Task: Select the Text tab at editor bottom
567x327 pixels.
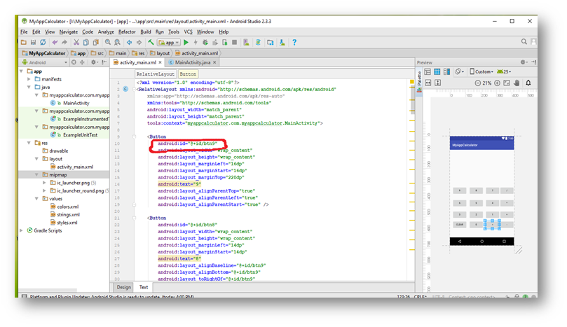Action: point(144,287)
